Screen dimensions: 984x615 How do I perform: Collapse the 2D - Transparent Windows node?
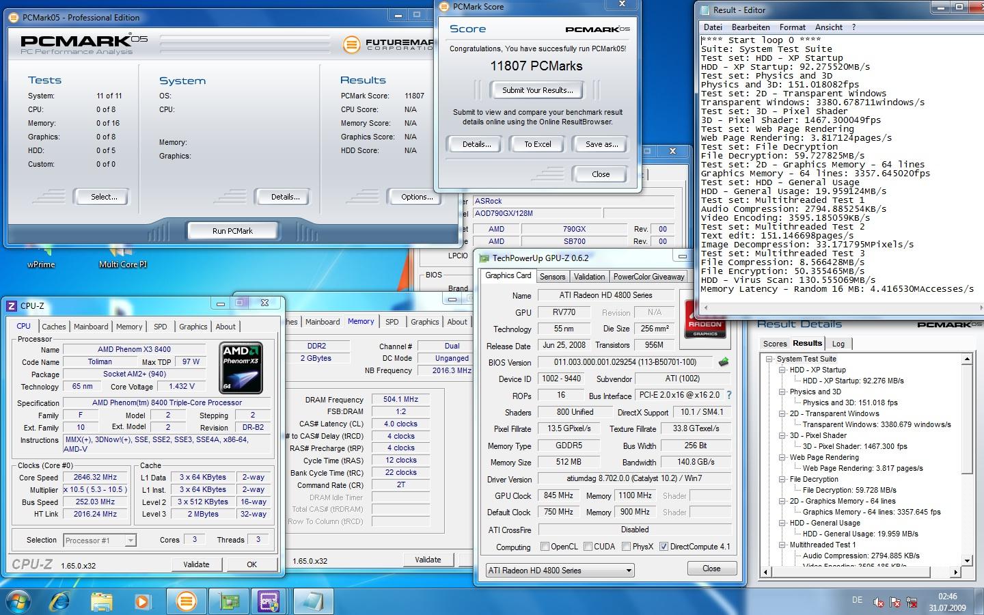coord(782,413)
